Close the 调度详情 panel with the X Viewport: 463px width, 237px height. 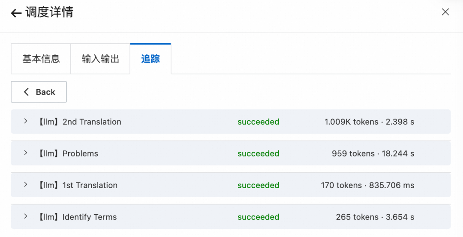click(x=445, y=12)
